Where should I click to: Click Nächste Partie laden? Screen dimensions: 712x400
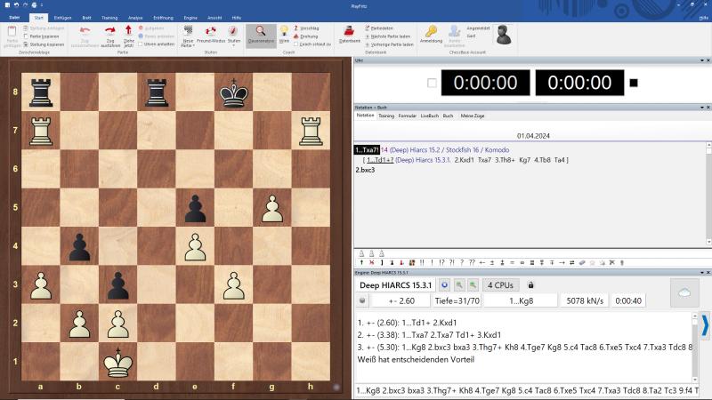[395, 36]
